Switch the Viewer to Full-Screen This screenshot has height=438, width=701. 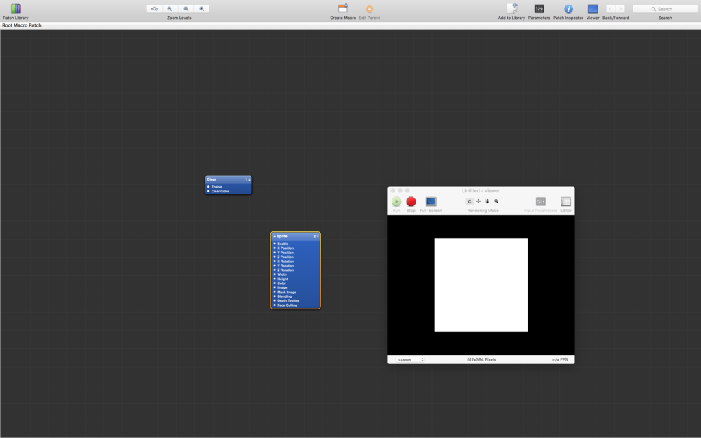(x=431, y=202)
